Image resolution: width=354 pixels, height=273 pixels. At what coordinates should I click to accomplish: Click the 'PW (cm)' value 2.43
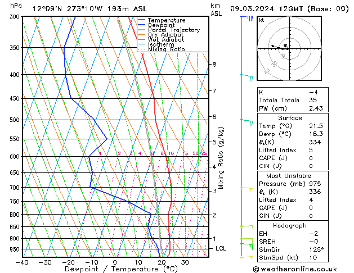(x=316, y=108)
